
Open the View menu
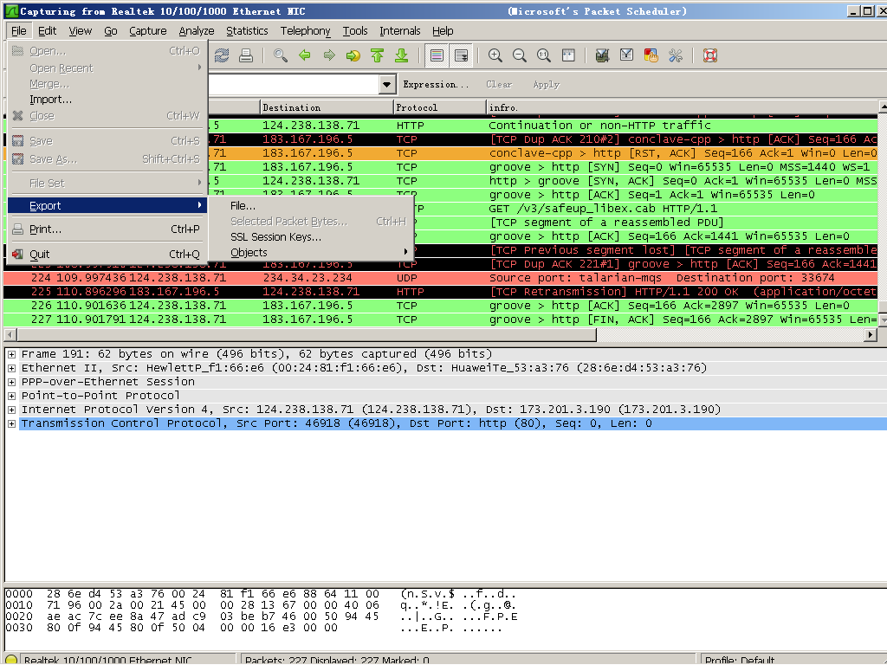tap(81, 31)
